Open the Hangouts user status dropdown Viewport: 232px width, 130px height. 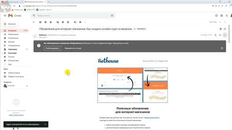pos(15,86)
